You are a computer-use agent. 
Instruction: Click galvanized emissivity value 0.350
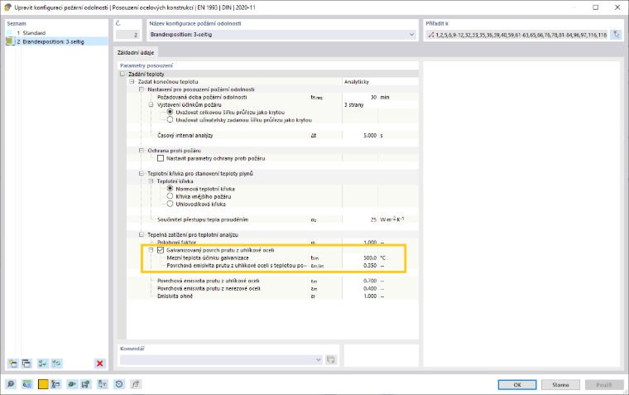point(360,265)
